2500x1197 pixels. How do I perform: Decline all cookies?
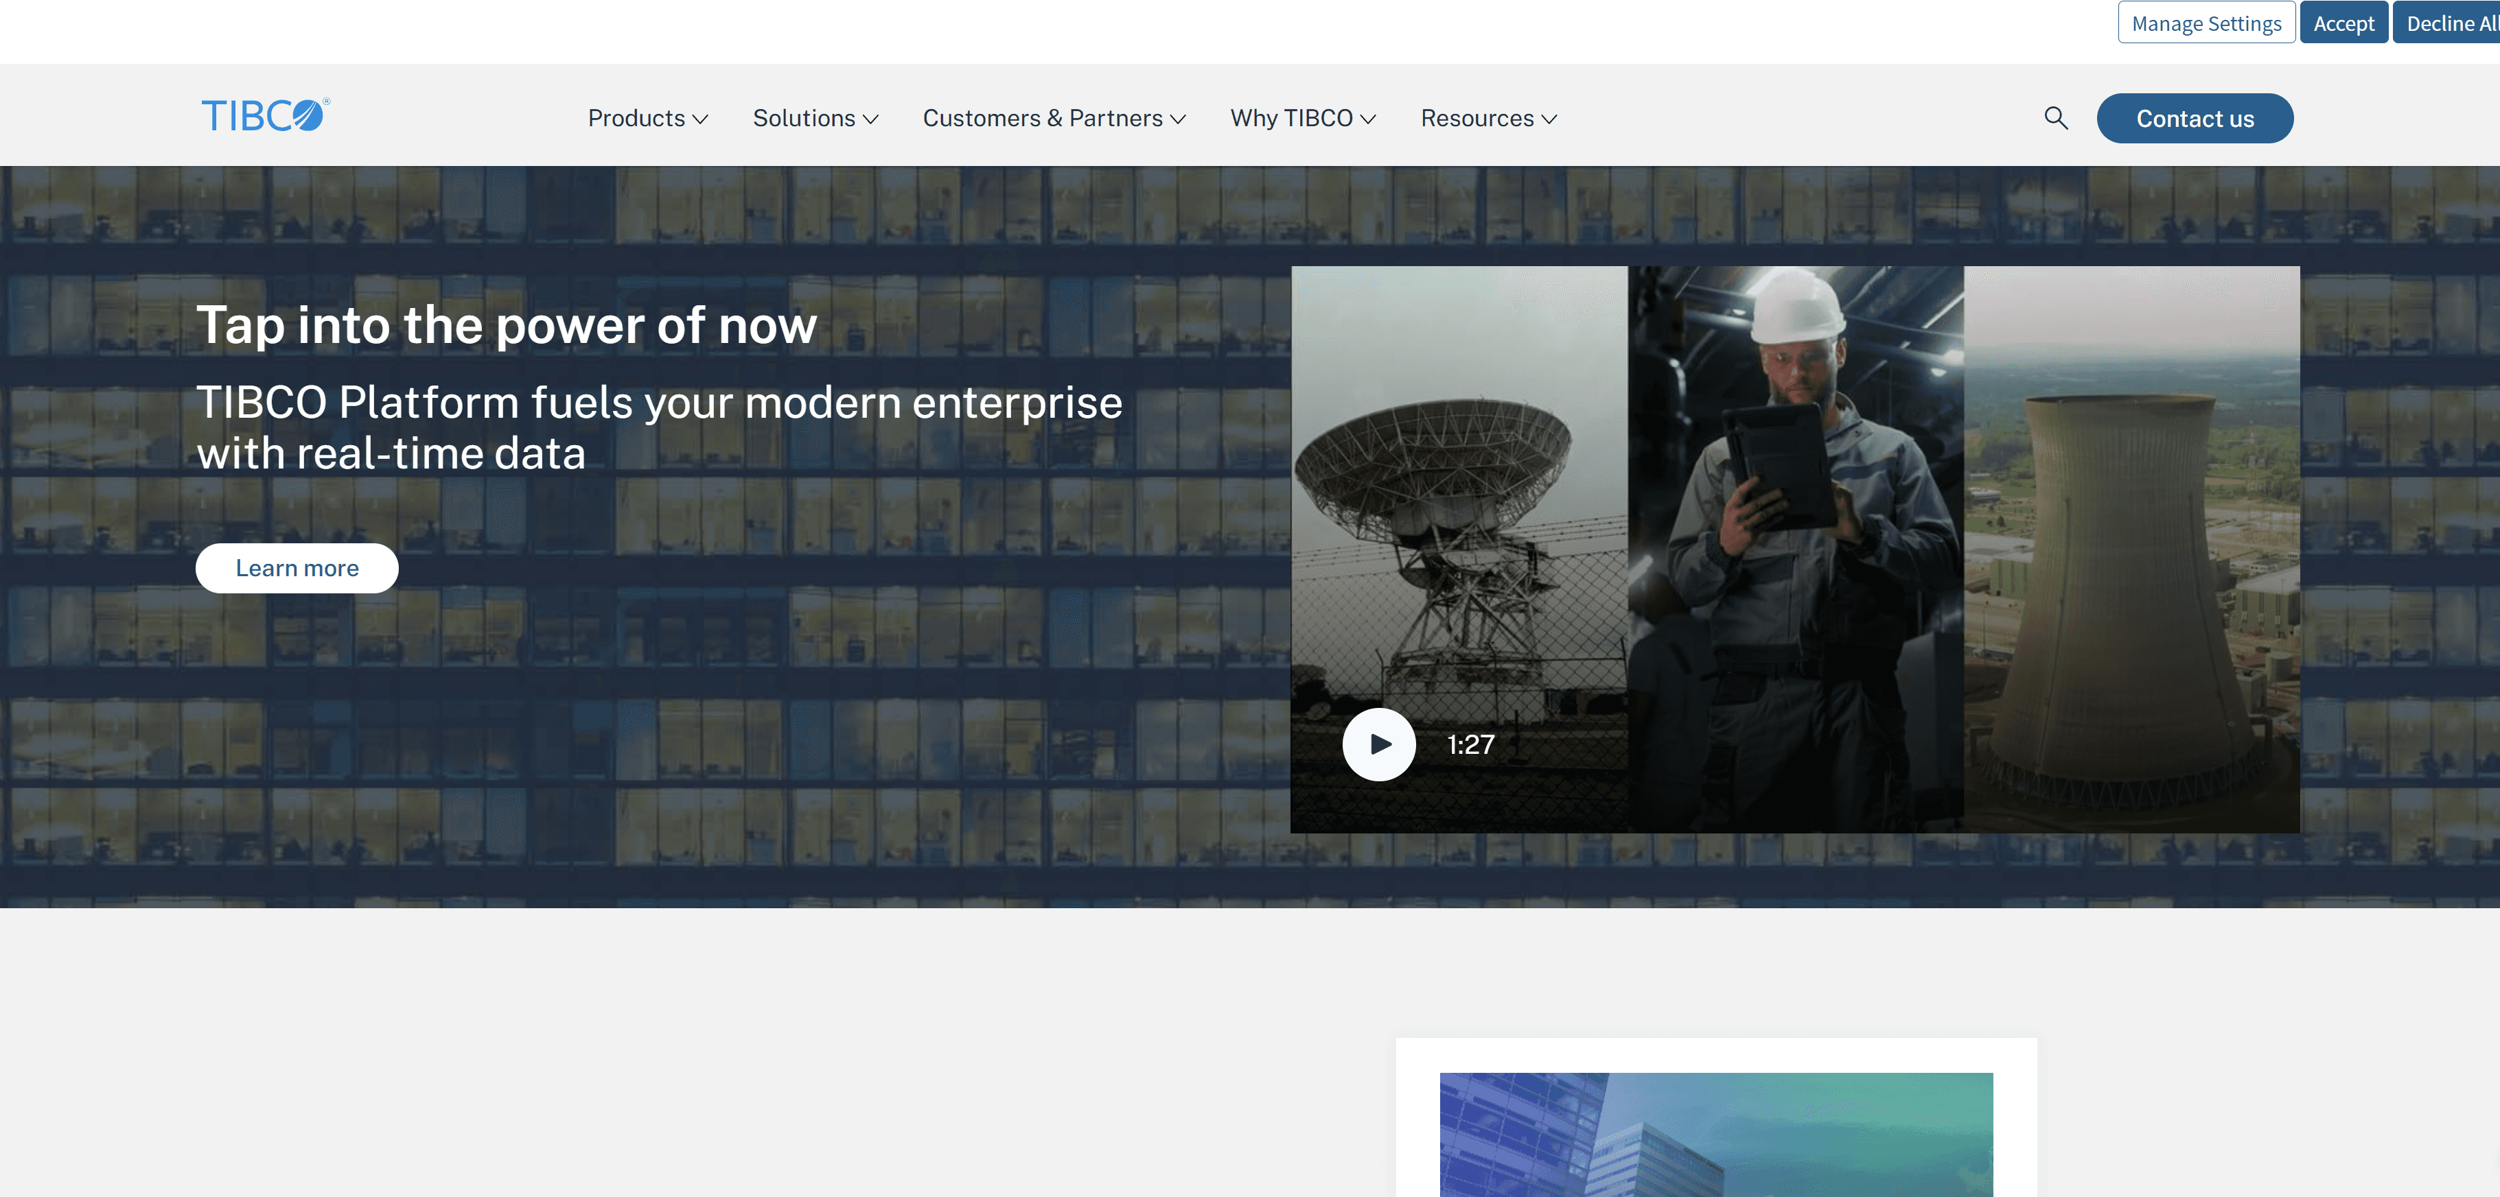[2448, 23]
